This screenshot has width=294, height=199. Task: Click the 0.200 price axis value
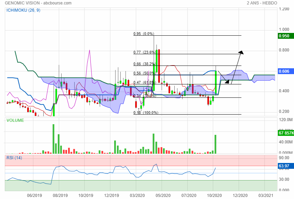pos(284,112)
